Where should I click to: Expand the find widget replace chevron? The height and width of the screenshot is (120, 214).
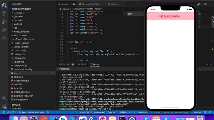point(125,14)
